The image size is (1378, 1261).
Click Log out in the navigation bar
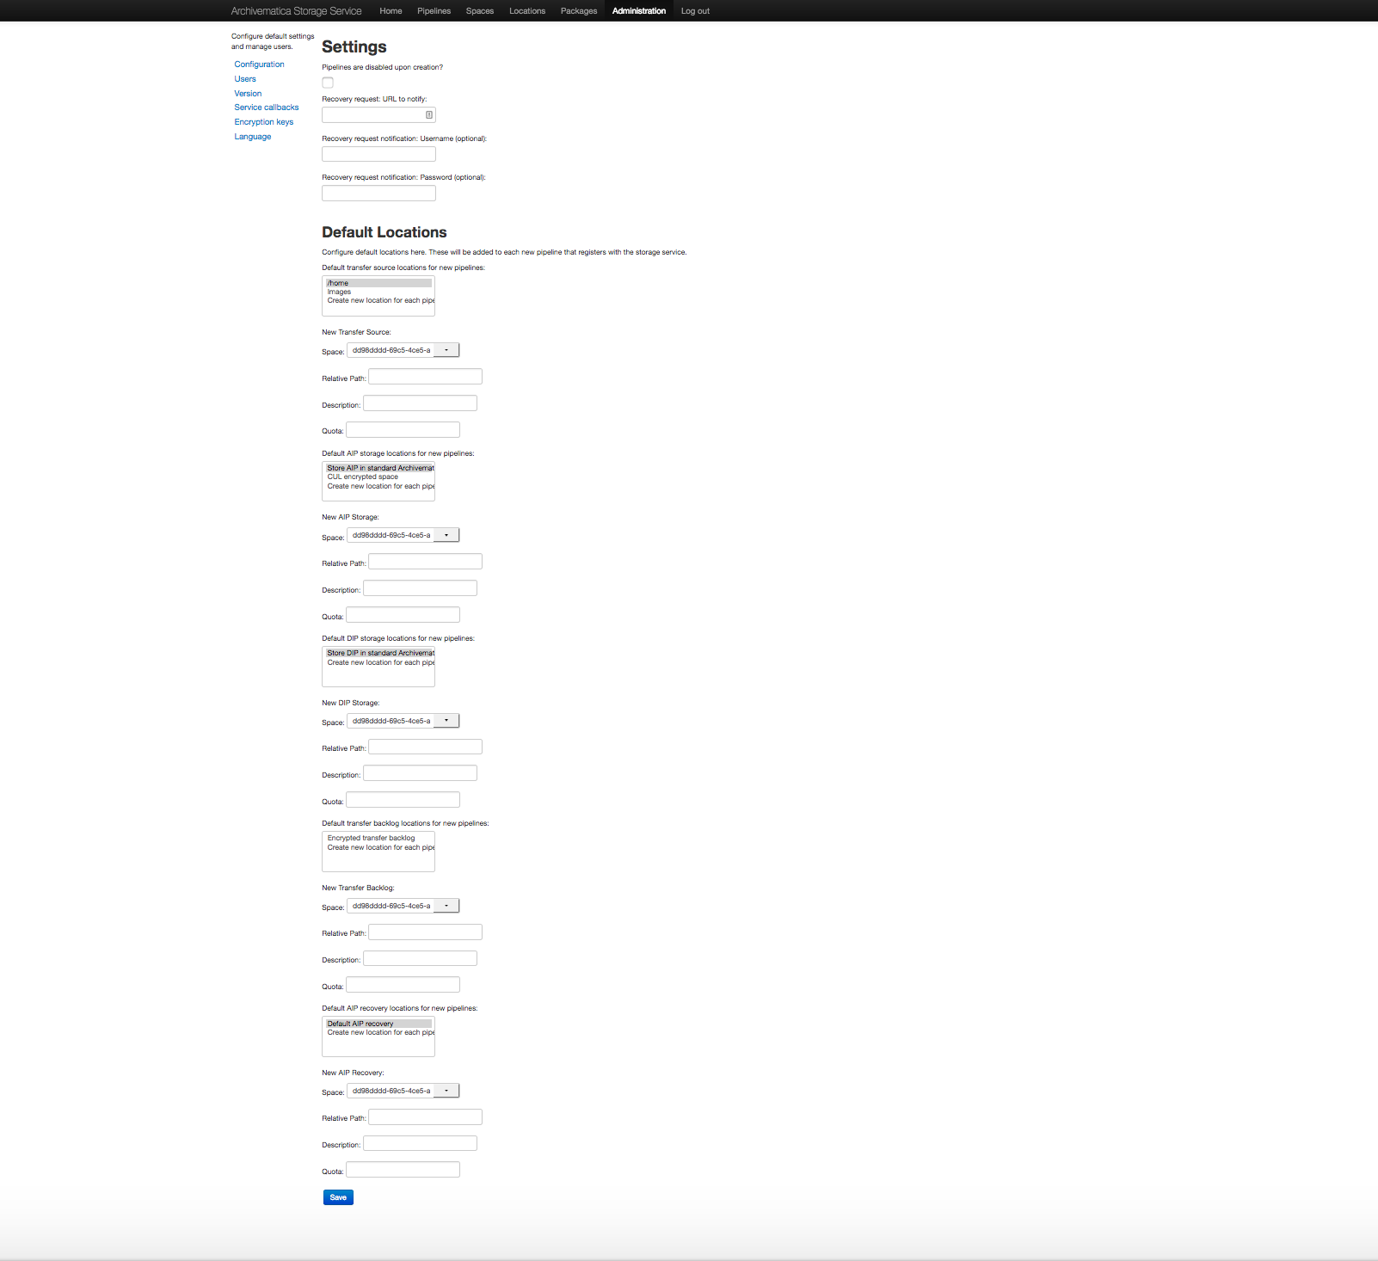click(x=695, y=11)
